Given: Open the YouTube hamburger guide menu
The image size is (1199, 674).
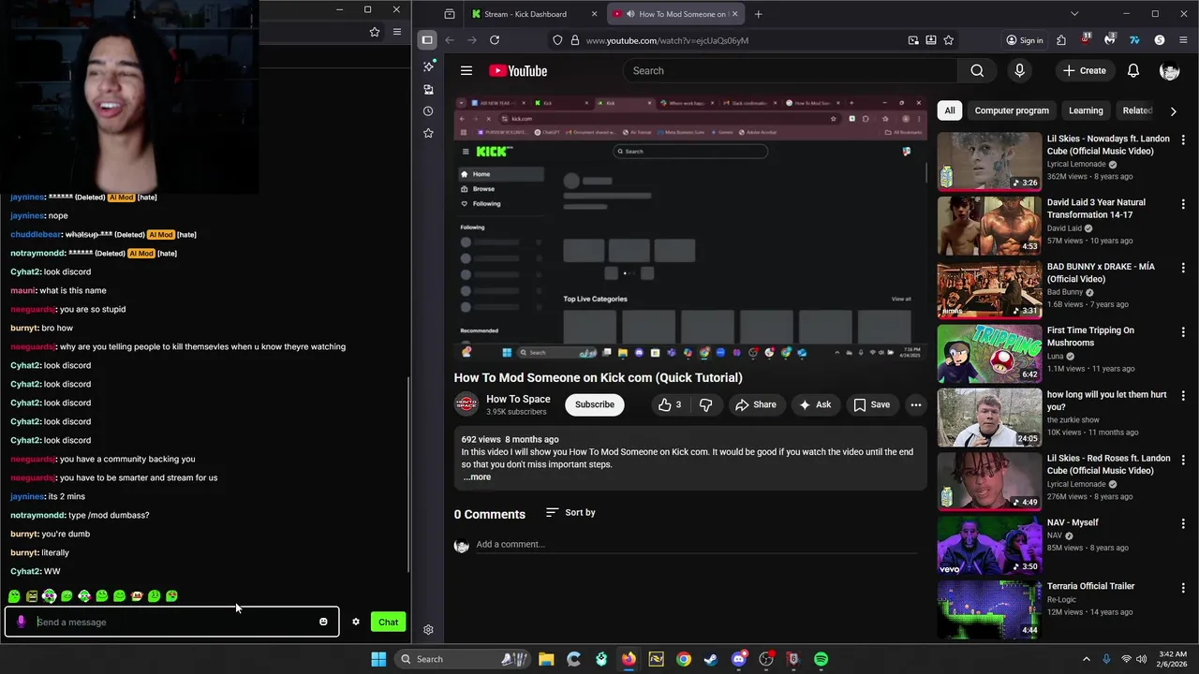Looking at the screenshot, I should pos(466,70).
